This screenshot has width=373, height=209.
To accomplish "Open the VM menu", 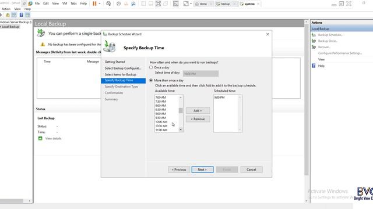I will 65,3.
